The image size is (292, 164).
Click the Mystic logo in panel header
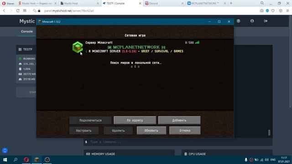tap(27, 21)
